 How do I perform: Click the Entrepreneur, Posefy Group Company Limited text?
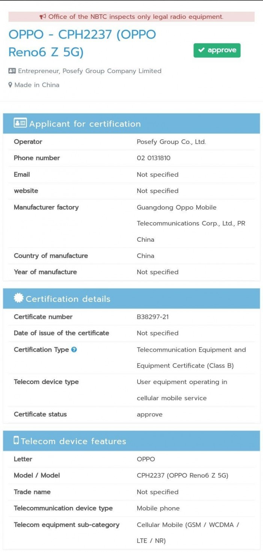click(89, 71)
